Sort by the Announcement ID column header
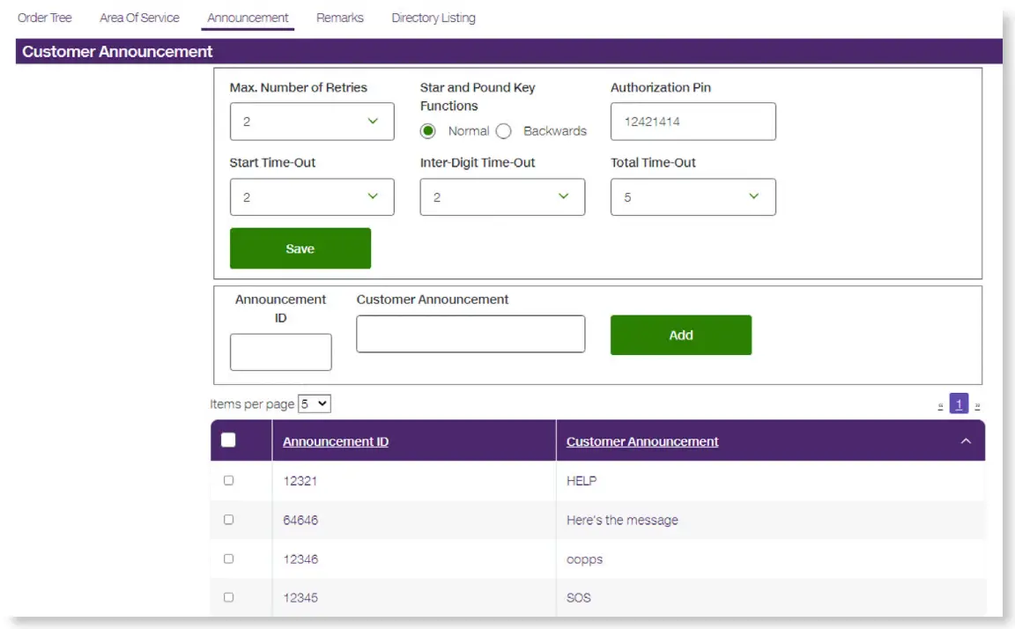1015x629 pixels. pos(336,441)
